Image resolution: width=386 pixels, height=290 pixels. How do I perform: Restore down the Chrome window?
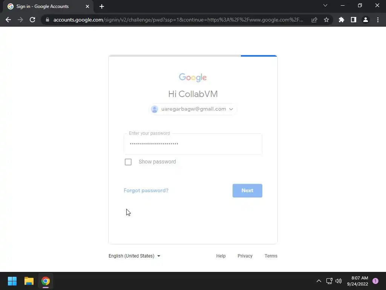[360, 5]
